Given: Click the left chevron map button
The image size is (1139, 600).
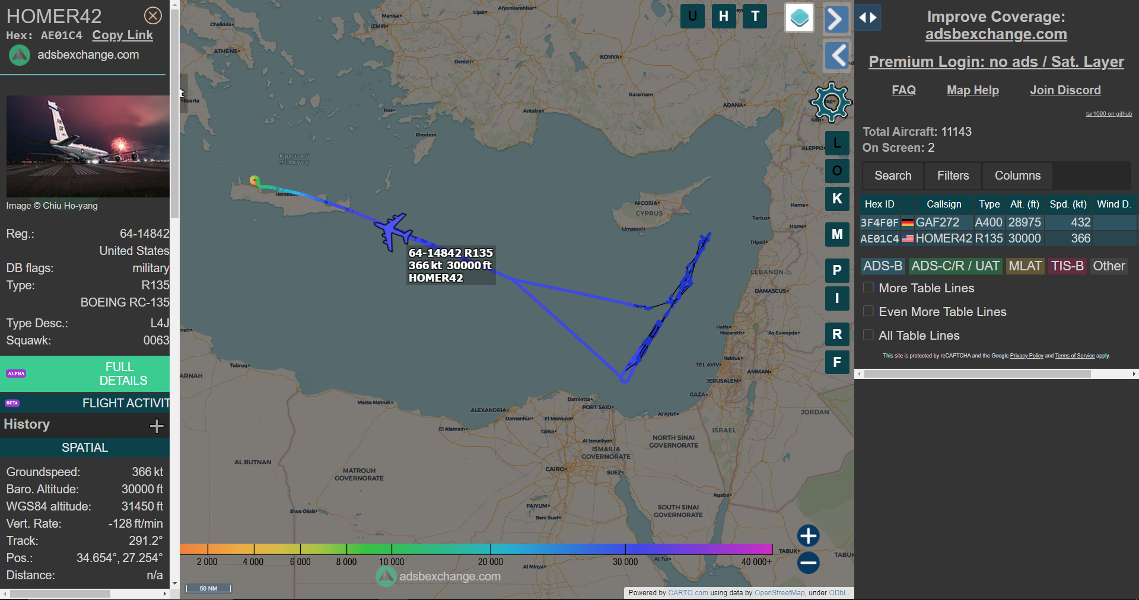Looking at the screenshot, I should pyautogui.click(x=838, y=56).
